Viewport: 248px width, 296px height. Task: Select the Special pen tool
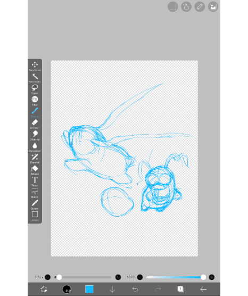coord(35,159)
